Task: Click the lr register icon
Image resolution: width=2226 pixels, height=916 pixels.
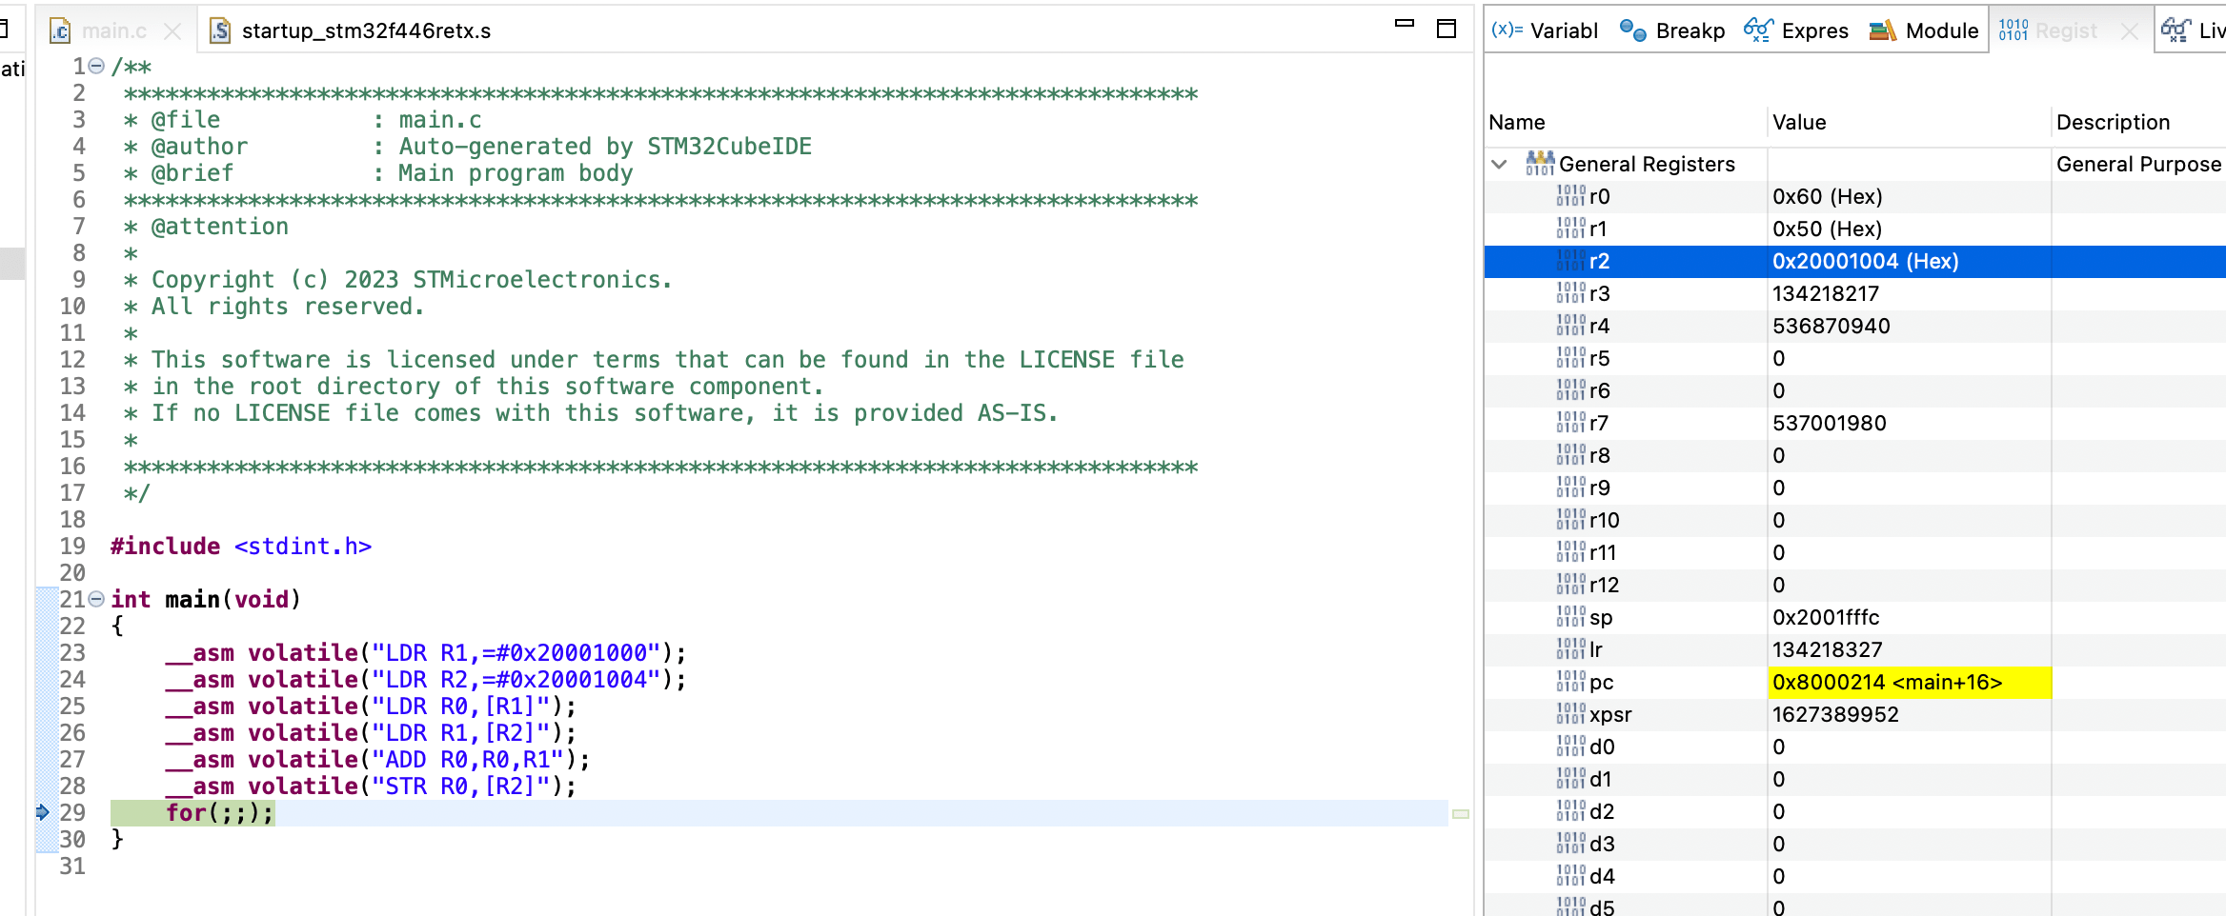Action: coord(1571,649)
